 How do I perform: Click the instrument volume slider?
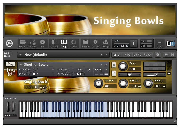pyautogui.click(x=155, y=75)
